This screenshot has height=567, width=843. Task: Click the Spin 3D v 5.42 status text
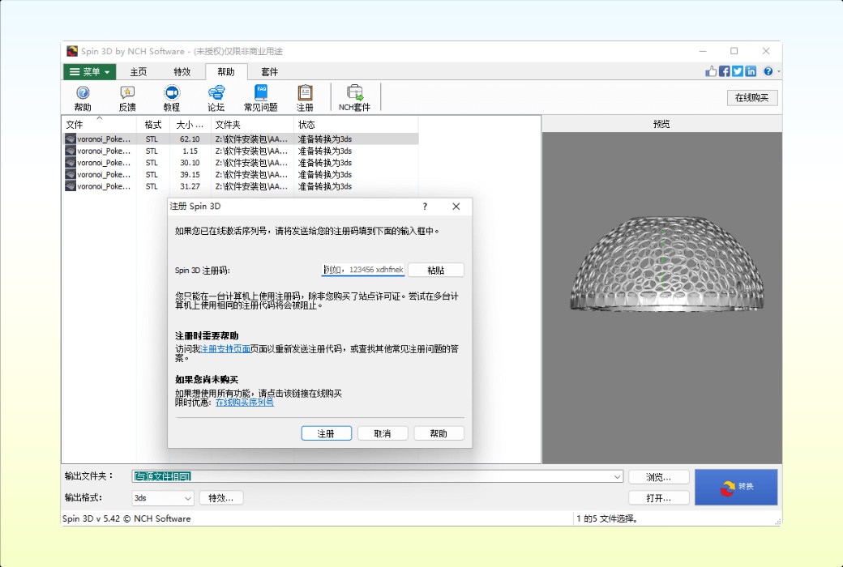point(126,518)
